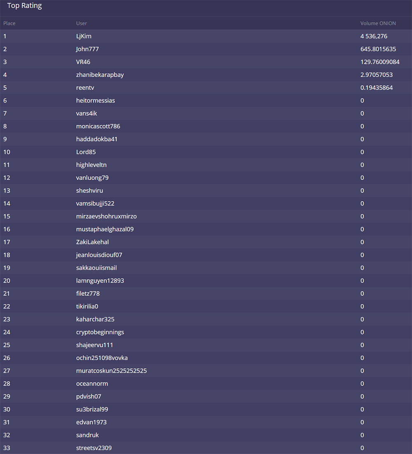Click user haddadokba41
The width and height of the screenshot is (412, 454).
97,139
